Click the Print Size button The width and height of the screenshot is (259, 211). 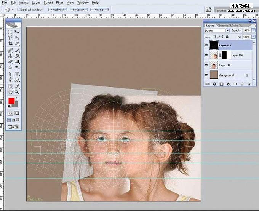click(x=99, y=10)
